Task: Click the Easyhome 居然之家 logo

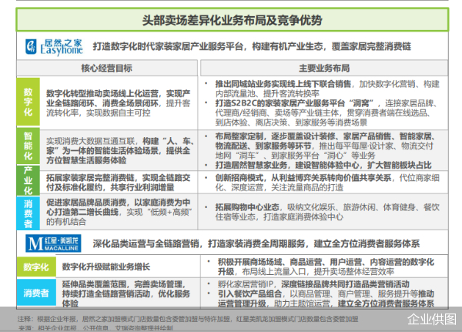Action: [x=54, y=47]
